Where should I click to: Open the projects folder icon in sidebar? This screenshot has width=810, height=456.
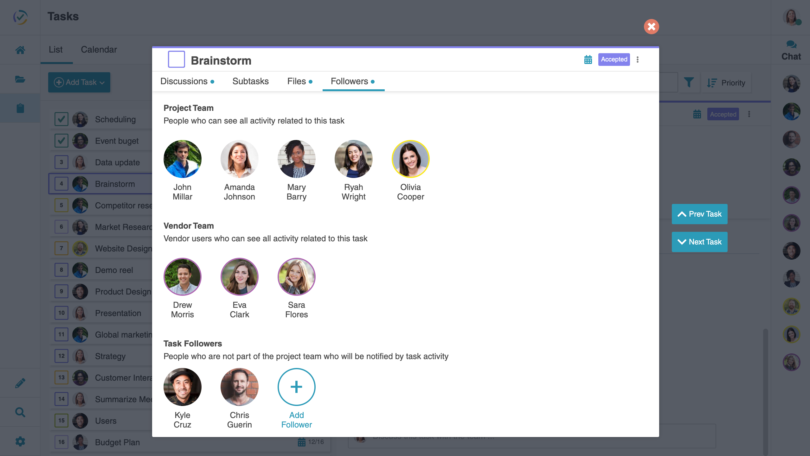[x=20, y=79]
